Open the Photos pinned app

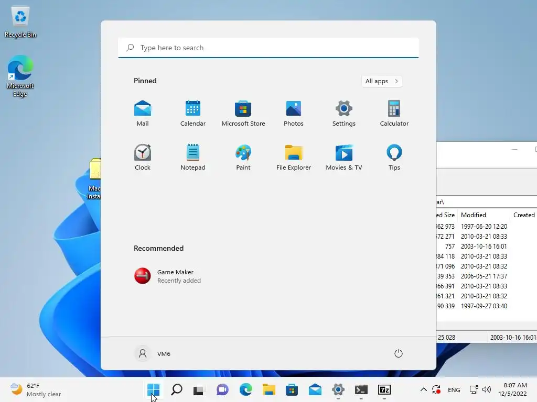coord(294,114)
